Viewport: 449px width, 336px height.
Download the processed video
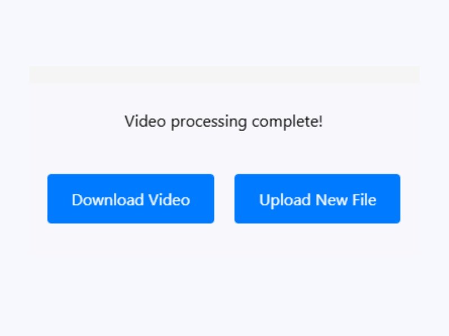click(x=131, y=199)
